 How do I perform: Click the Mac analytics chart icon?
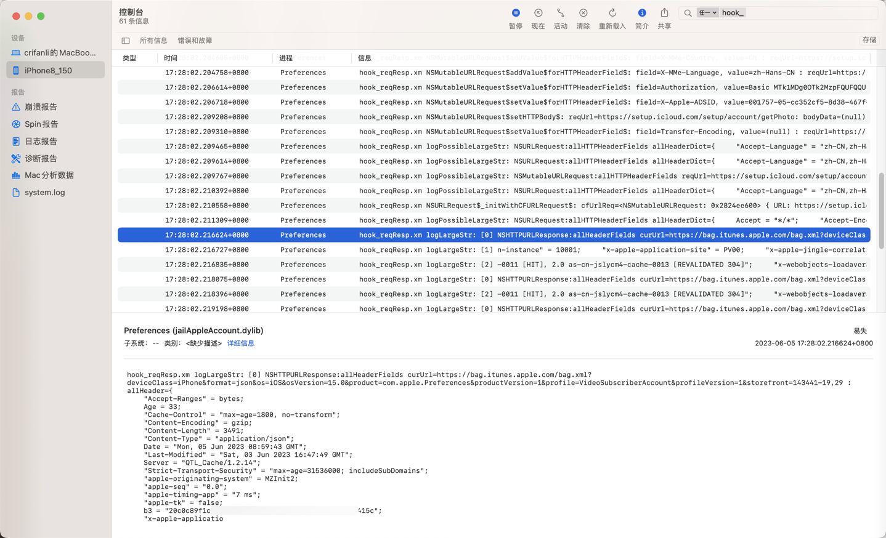point(16,175)
